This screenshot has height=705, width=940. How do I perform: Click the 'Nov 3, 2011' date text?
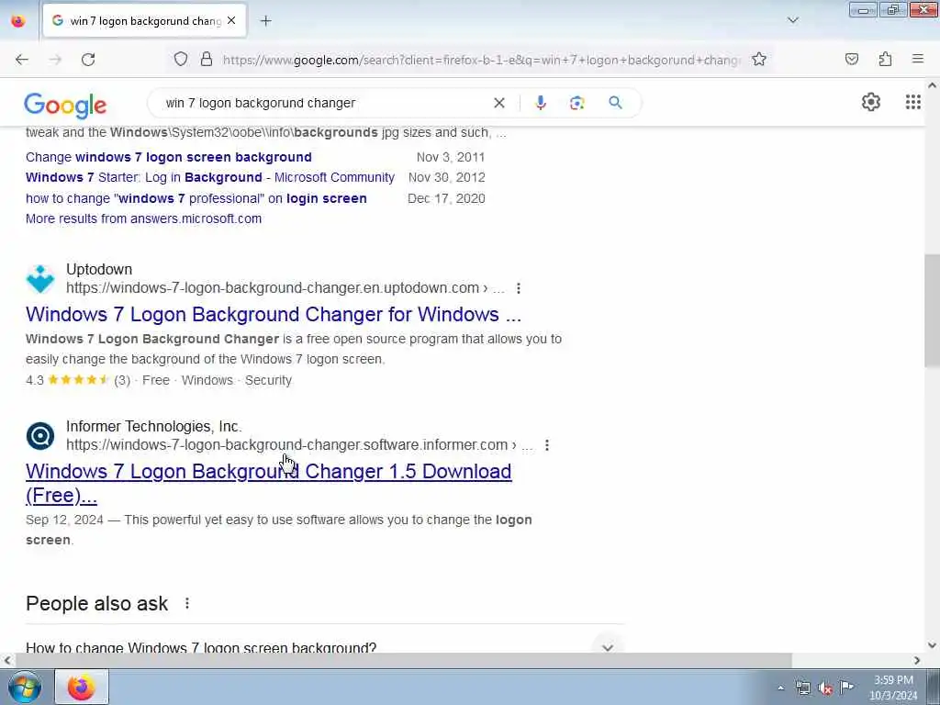450,157
